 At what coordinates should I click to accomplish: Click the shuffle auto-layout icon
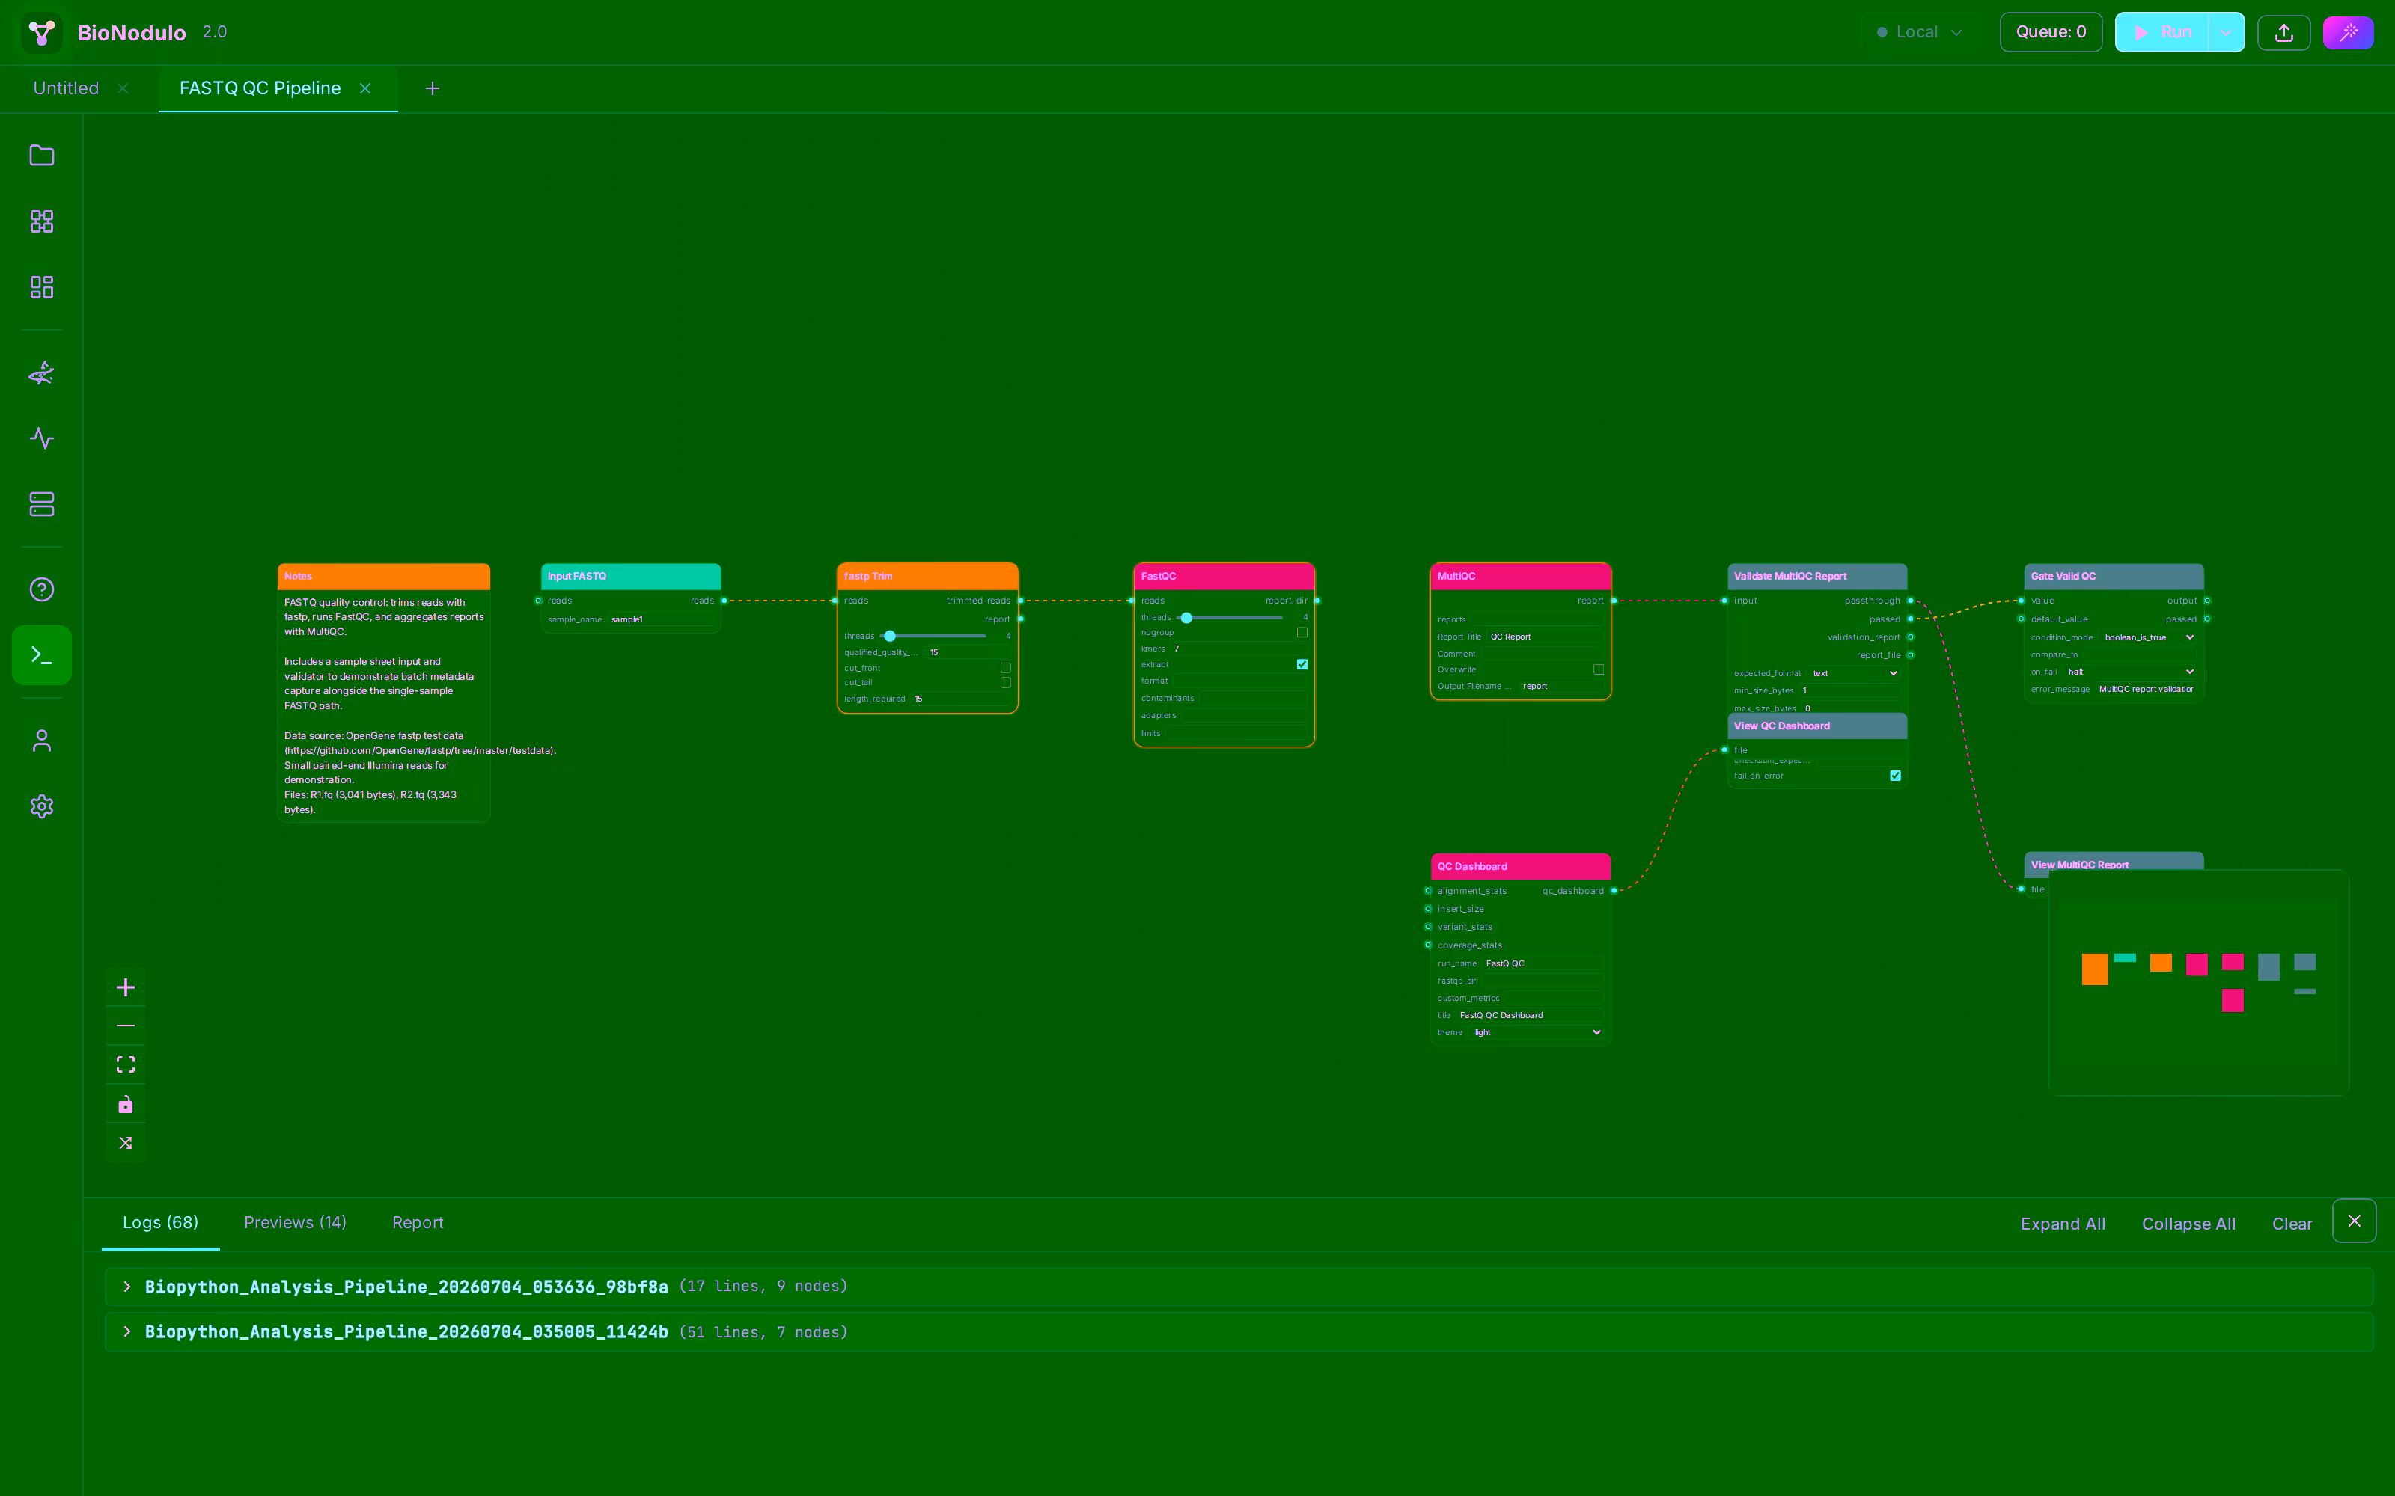[126, 1143]
